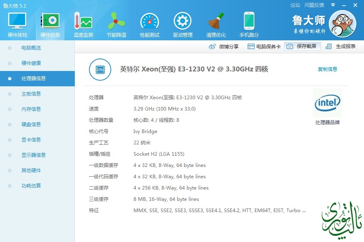Screen dimensions: 364x242
Task: Select 硬件健康 in the sidebar
Action: click(37, 63)
